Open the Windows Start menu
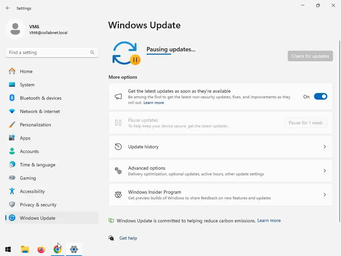 8,249
